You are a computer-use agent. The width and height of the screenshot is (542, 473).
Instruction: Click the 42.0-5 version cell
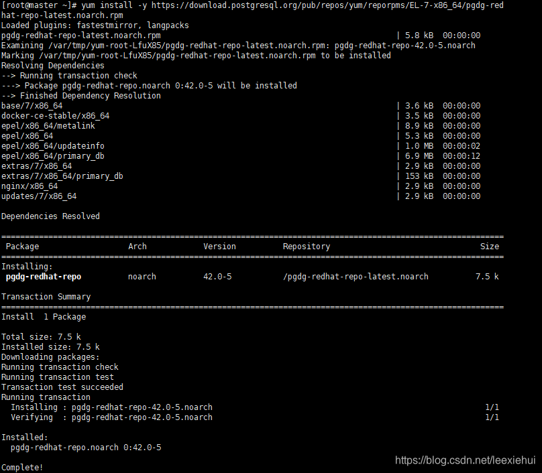[x=217, y=277]
